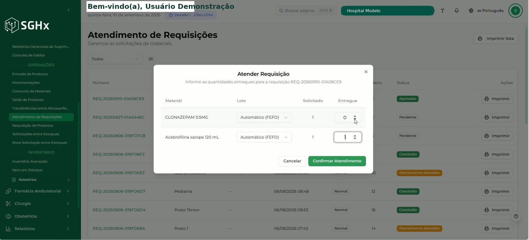Screen dimensions: 529x240
Task: Open requisition REQ-20260806-019FD6D7 link
Action: click(x=119, y=191)
